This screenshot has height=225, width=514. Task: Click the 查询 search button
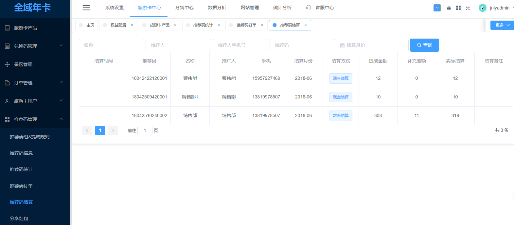(x=424, y=45)
